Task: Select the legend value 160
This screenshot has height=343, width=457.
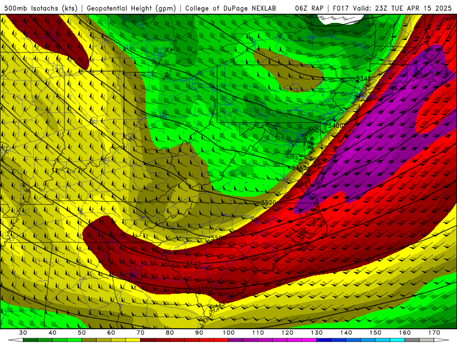Action: (x=405, y=333)
